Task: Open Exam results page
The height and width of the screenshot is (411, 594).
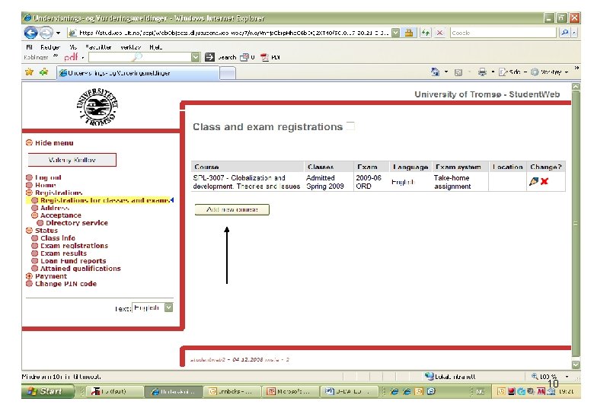Action: click(x=63, y=253)
